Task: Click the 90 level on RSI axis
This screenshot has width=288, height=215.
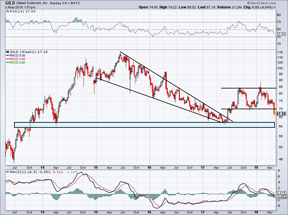Action: tap(279, 15)
